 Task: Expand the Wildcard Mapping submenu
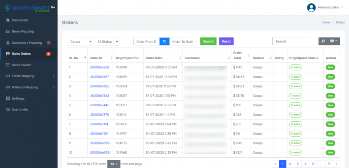click(54, 88)
